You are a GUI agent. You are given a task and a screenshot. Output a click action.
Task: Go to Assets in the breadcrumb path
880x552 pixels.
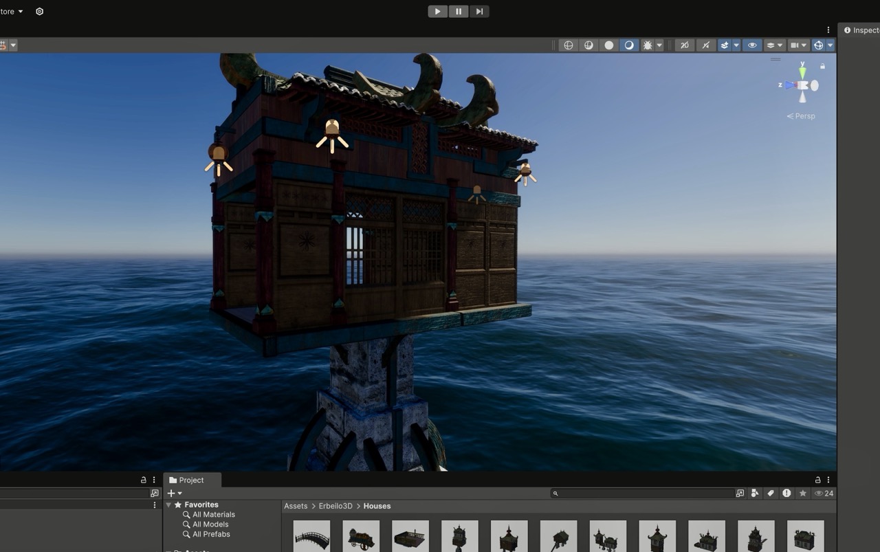[x=296, y=506]
